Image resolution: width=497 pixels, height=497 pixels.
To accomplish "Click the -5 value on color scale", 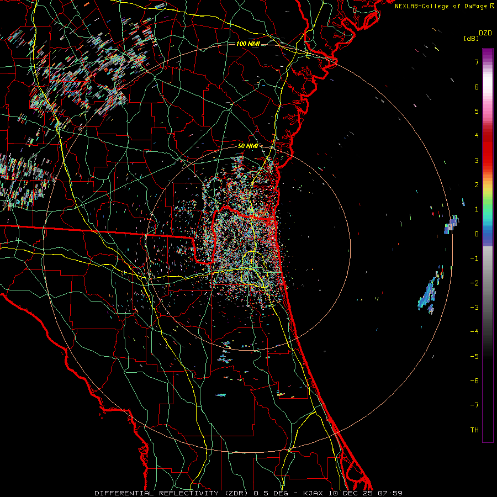I will click(474, 357).
